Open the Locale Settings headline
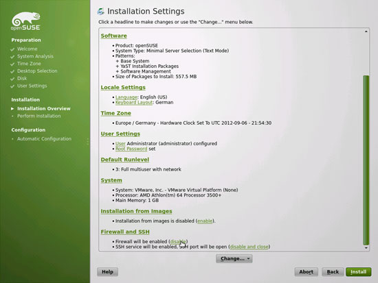The image size is (378, 283). tap(123, 88)
